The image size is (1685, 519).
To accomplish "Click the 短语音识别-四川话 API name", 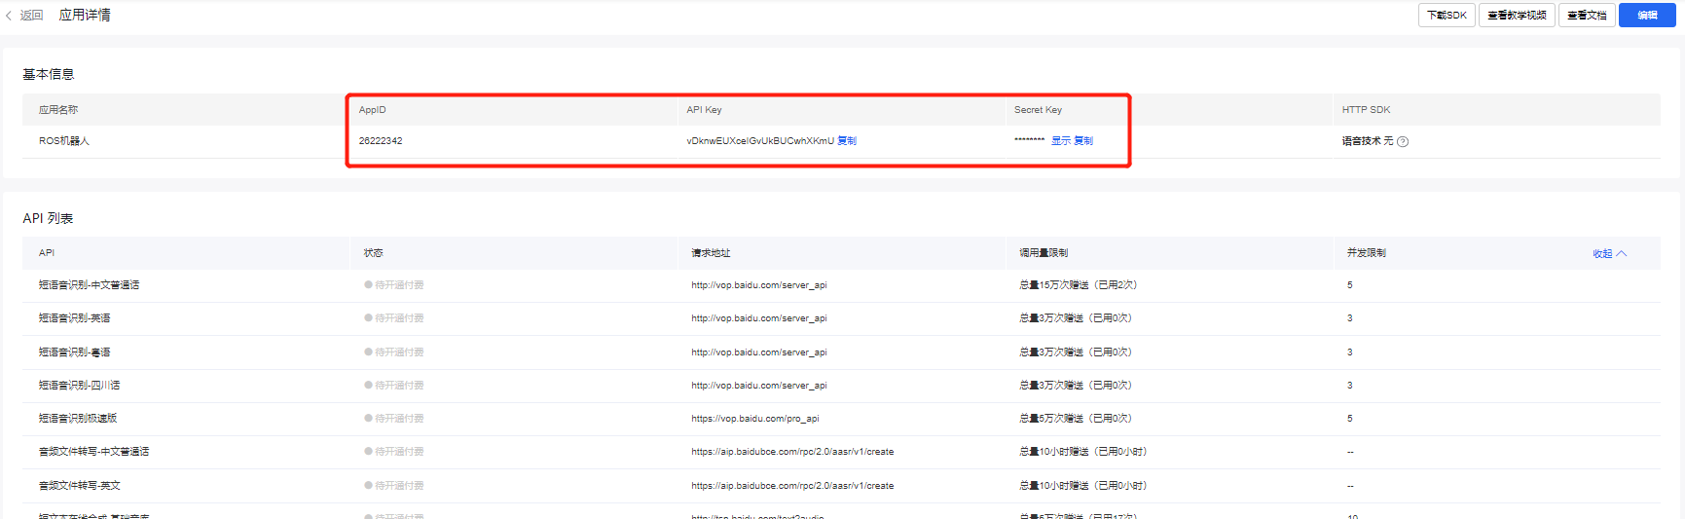I will point(79,386).
